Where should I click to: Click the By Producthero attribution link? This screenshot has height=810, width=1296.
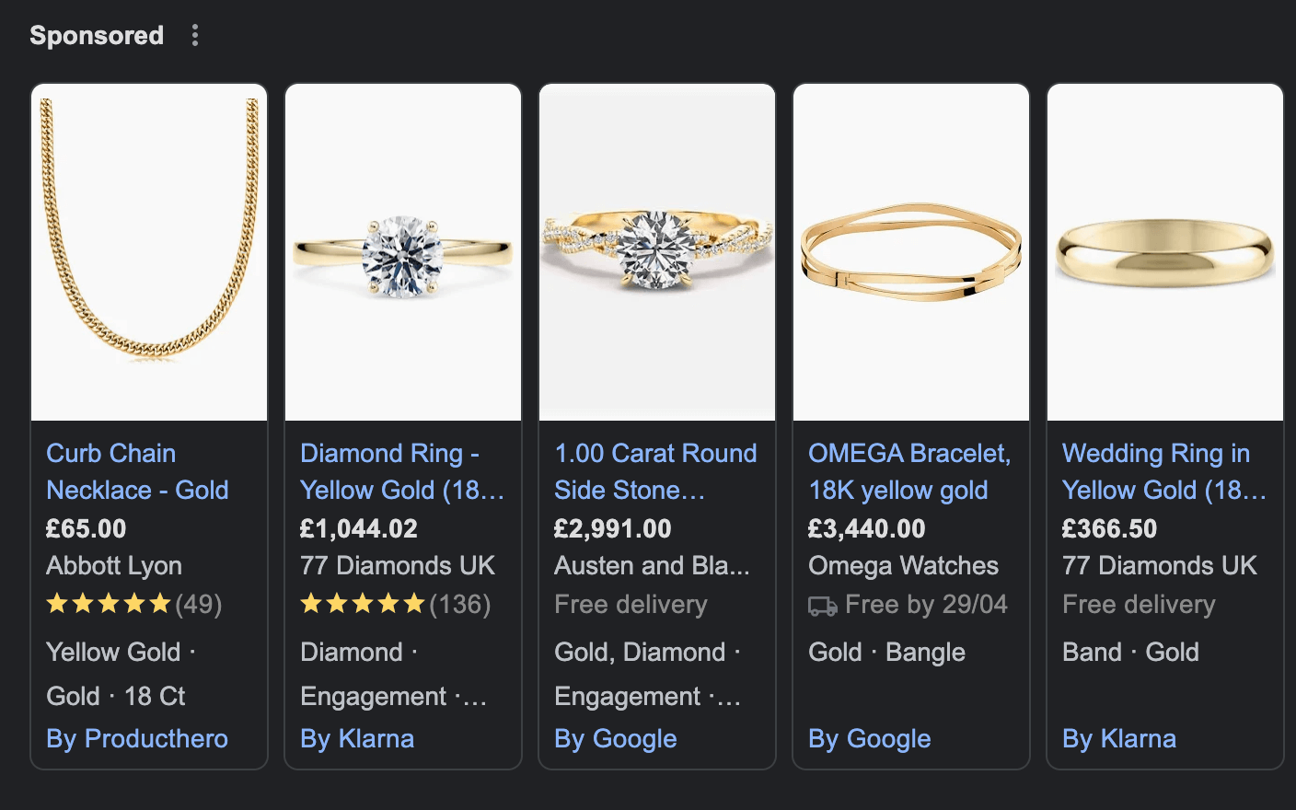(136, 738)
